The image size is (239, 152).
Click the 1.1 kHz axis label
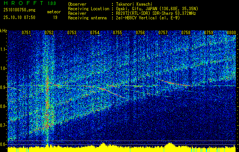(3, 49)
